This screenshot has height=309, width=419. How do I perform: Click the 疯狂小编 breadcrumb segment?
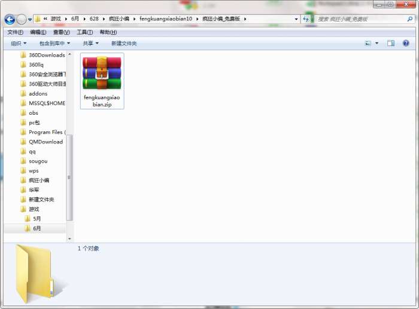(x=119, y=19)
